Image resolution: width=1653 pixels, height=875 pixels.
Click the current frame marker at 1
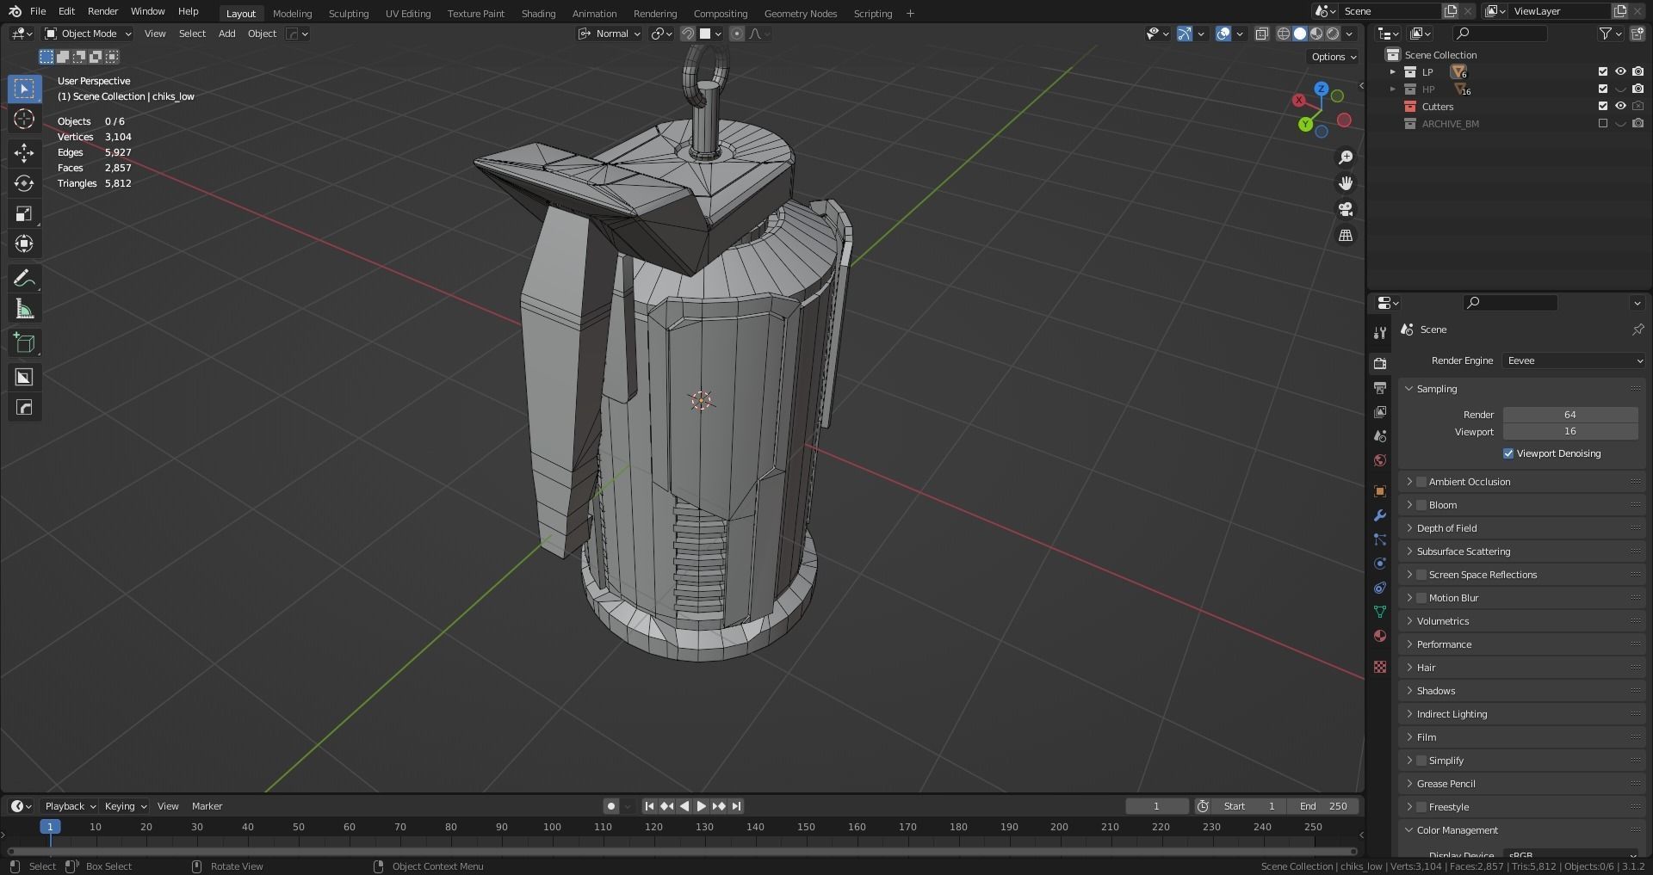pyautogui.click(x=50, y=827)
